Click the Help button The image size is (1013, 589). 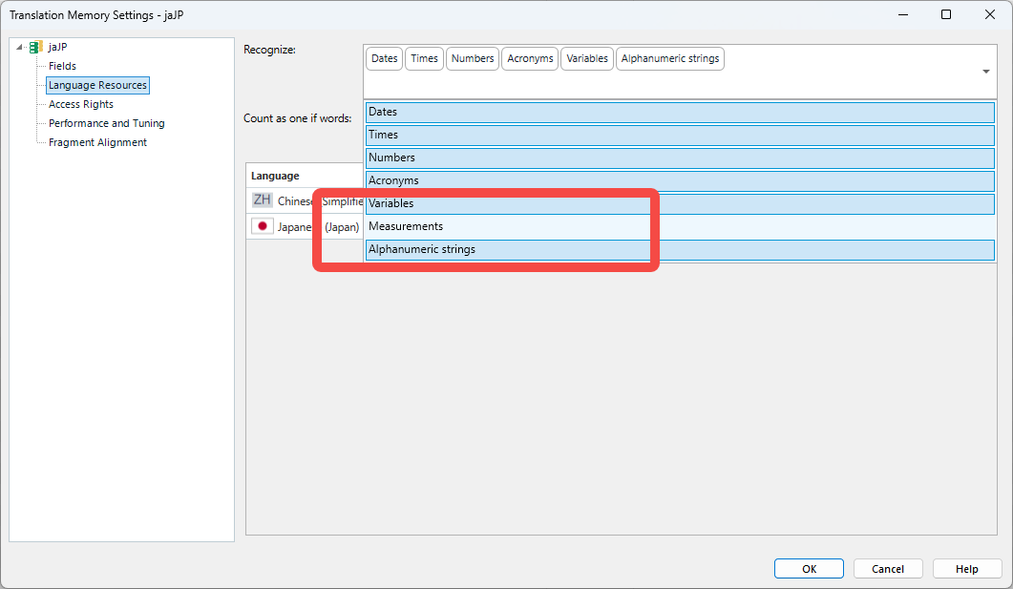click(x=966, y=568)
